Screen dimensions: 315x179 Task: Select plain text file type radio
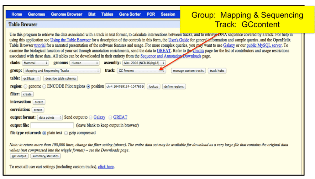(44, 133)
